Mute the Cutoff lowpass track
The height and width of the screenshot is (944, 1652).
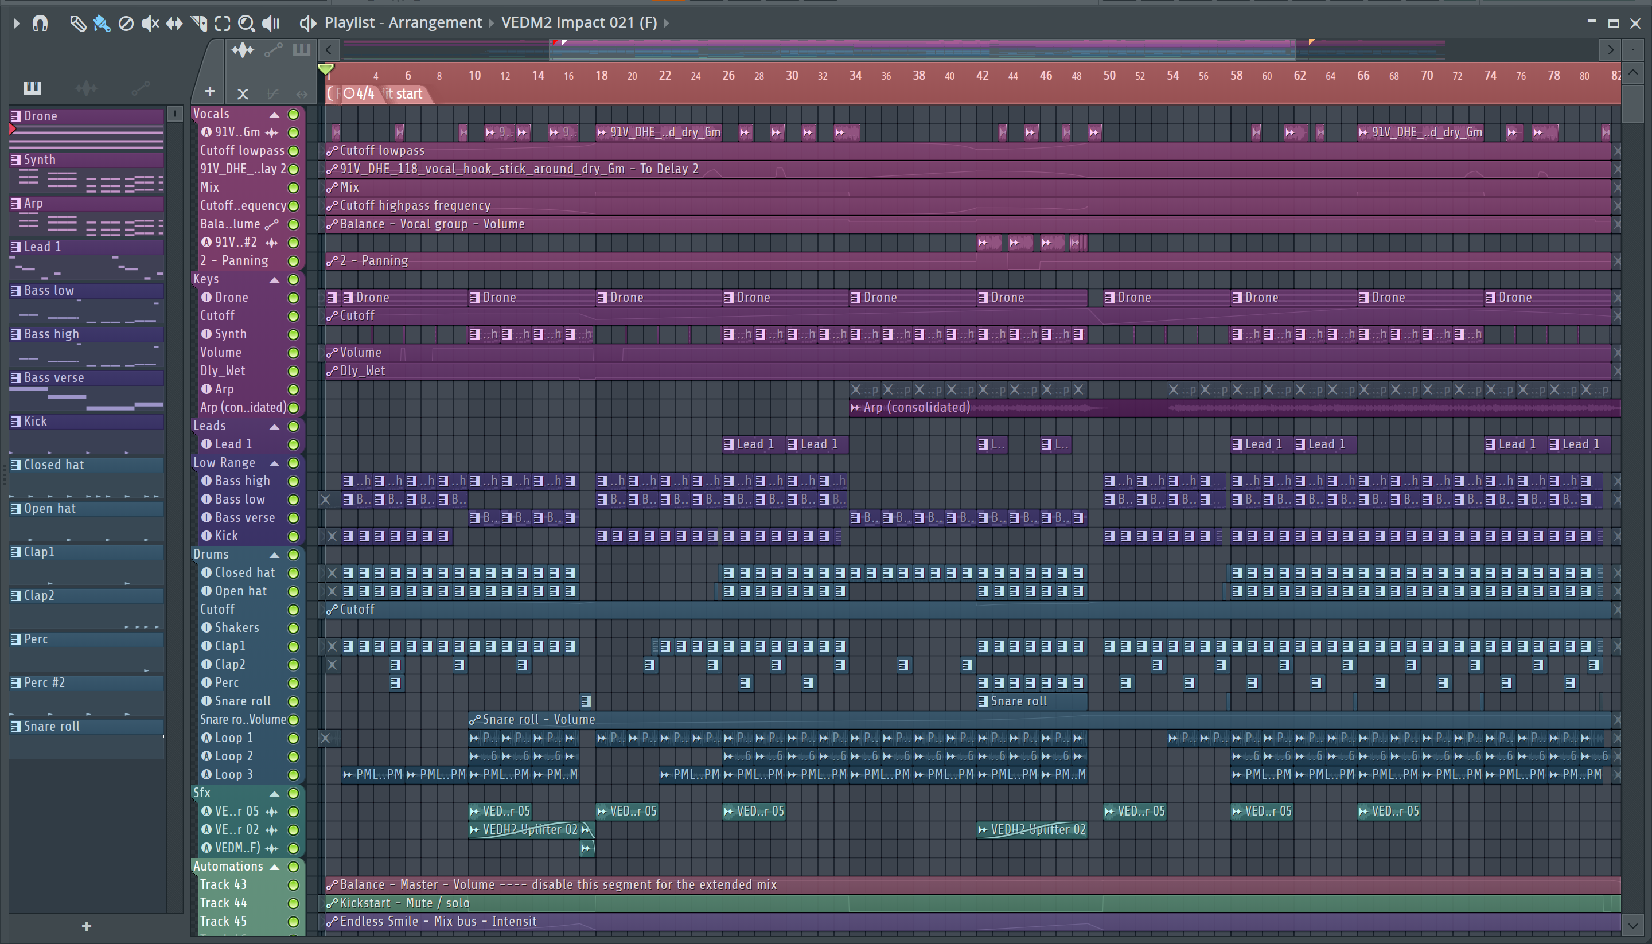293,150
